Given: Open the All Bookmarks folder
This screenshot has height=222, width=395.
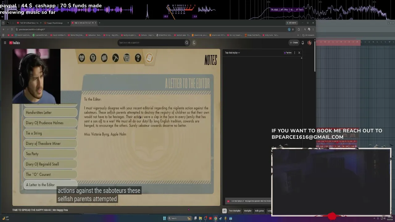Looking at the screenshot, I should pyautogui.click(x=308, y=35).
